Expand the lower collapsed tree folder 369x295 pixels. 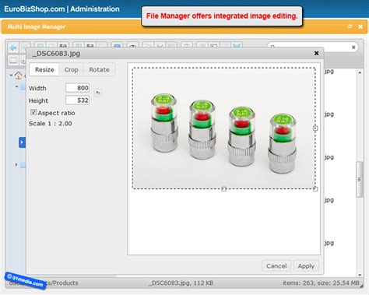coord(16,164)
